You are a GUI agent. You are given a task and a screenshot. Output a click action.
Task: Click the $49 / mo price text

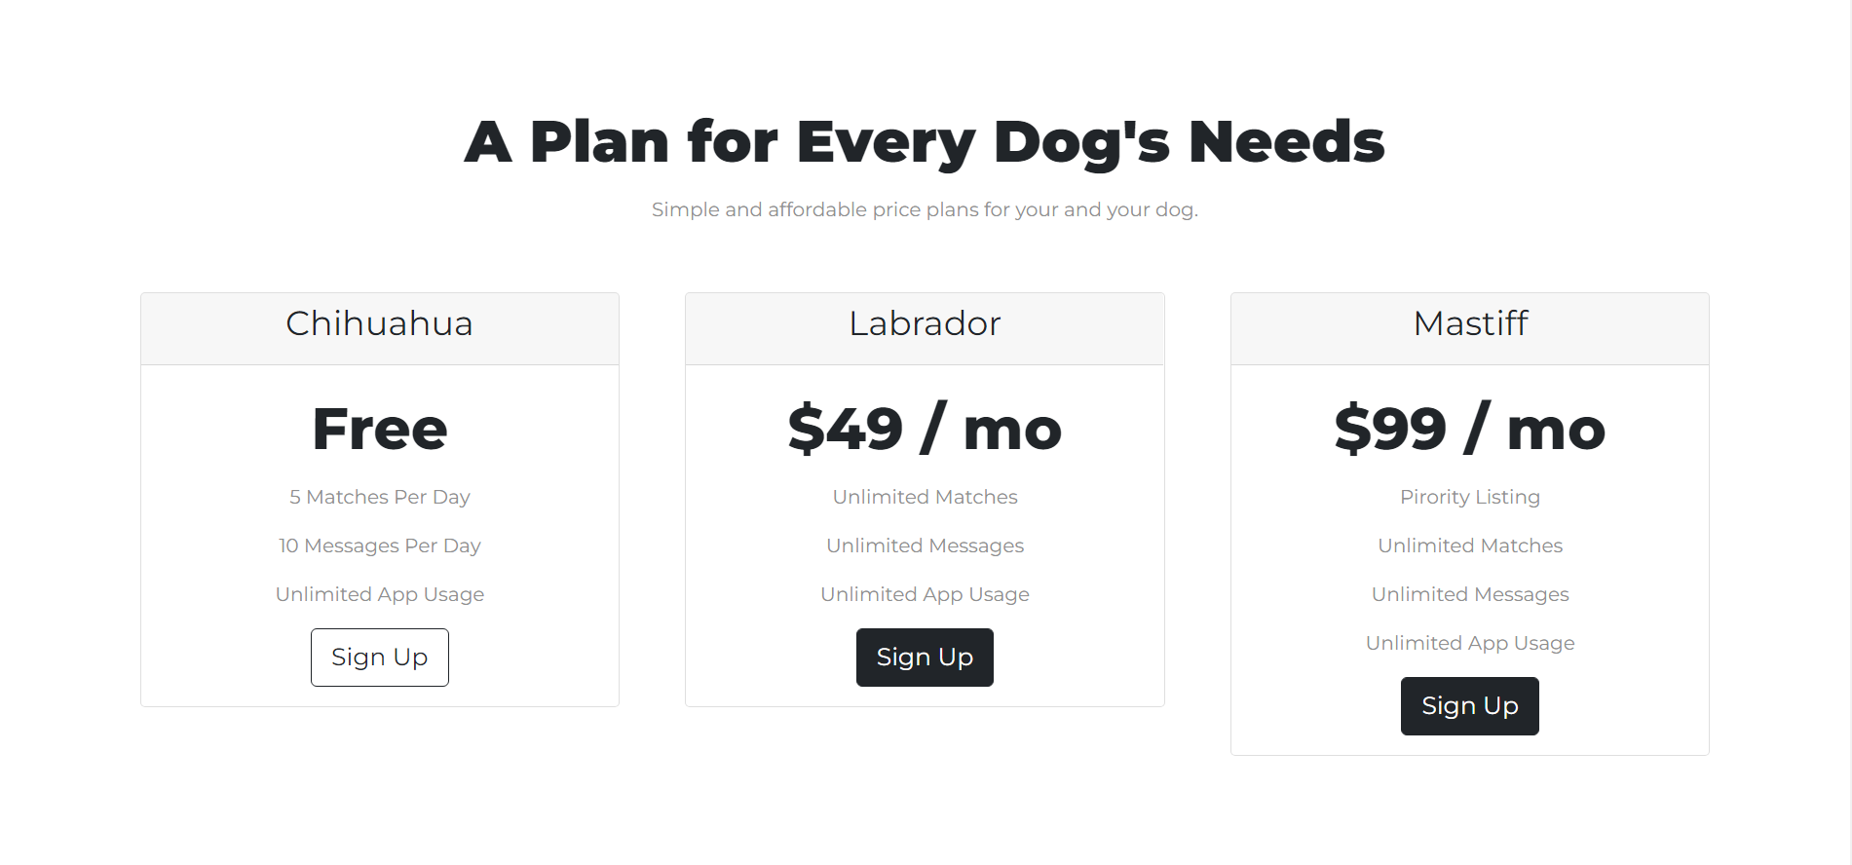pos(924,428)
